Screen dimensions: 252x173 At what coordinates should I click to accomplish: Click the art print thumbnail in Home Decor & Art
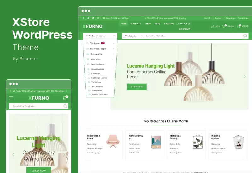156,142
